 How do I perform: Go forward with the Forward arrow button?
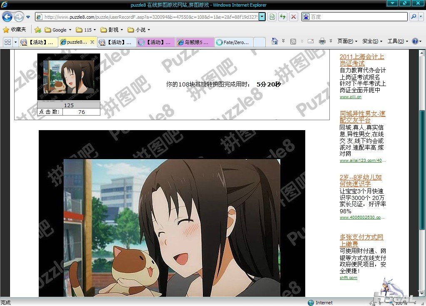tap(19, 17)
